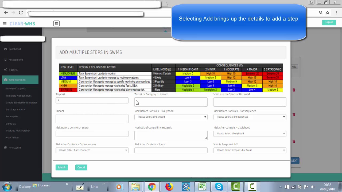Open Manage Company submenu item
342x192 pixels.
click(x=16, y=89)
